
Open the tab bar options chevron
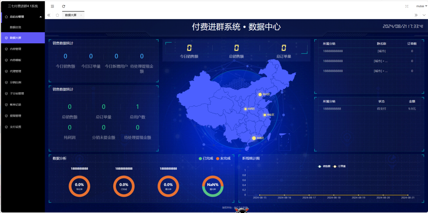pos(423,15)
